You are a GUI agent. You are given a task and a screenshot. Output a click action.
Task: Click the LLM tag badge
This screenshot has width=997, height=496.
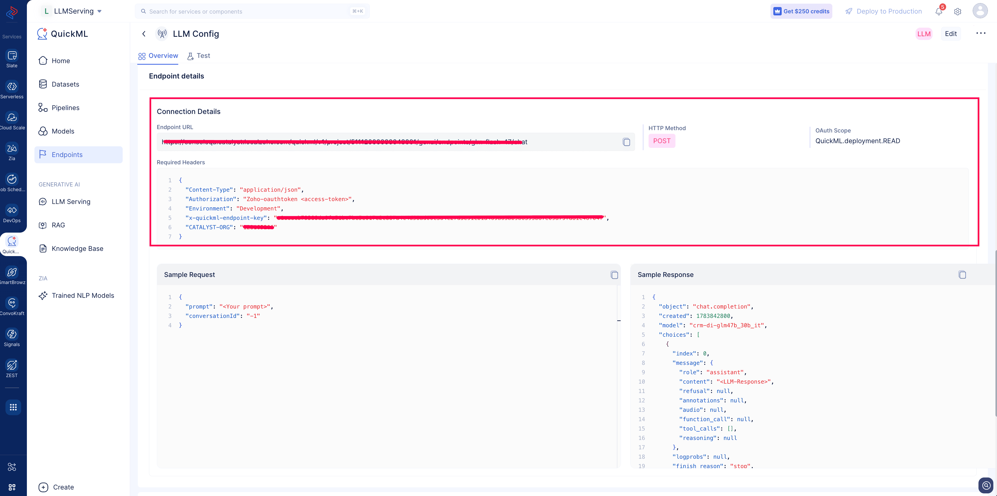(924, 34)
